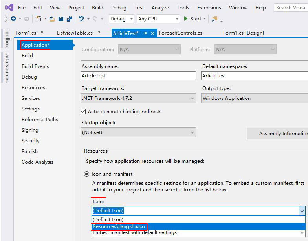The height and width of the screenshot is (241, 308).
Task: Switch to the Form1.cs tab
Action: click(26, 33)
